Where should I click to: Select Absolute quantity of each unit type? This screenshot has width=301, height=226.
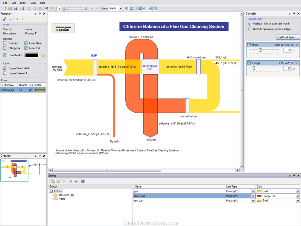click(250, 29)
